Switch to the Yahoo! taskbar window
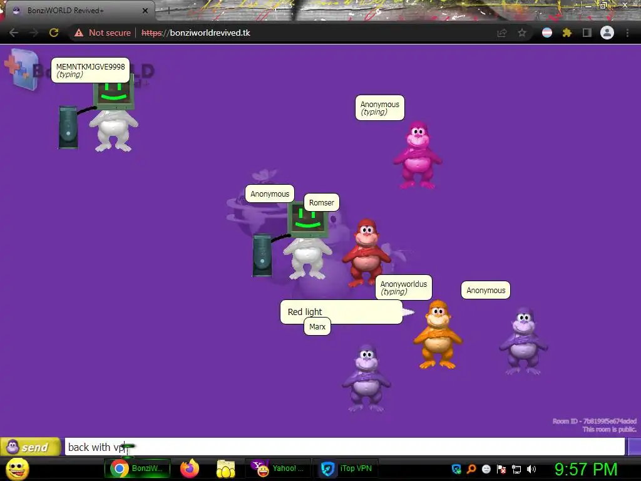 tap(277, 468)
